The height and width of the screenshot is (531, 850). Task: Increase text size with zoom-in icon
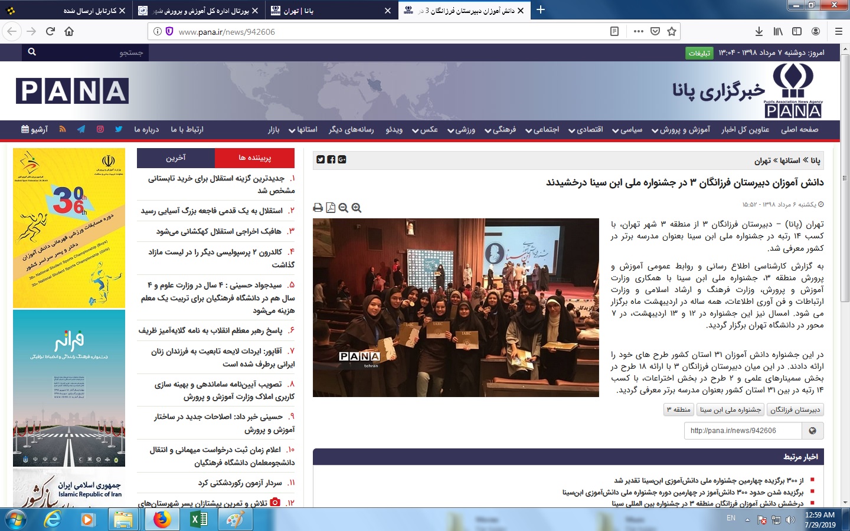(357, 208)
